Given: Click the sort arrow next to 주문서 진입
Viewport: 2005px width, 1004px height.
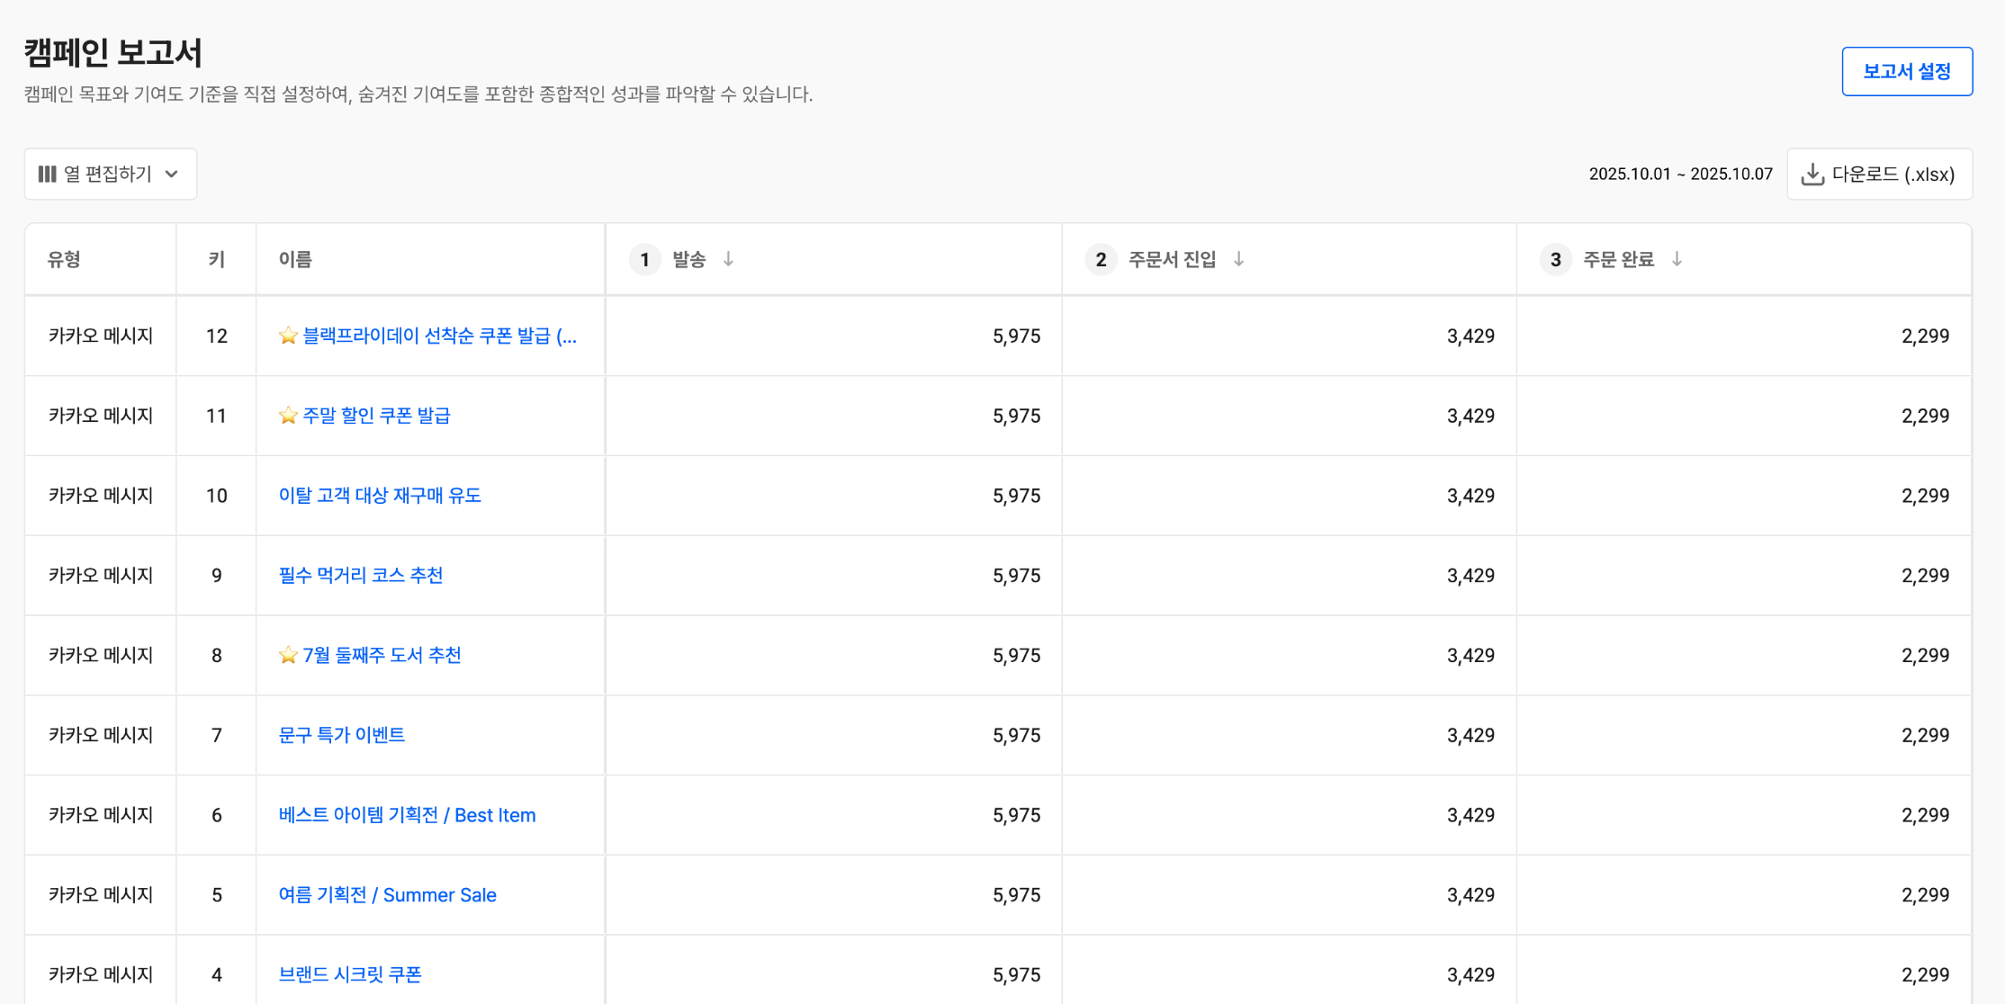Looking at the screenshot, I should click(x=1238, y=259).
